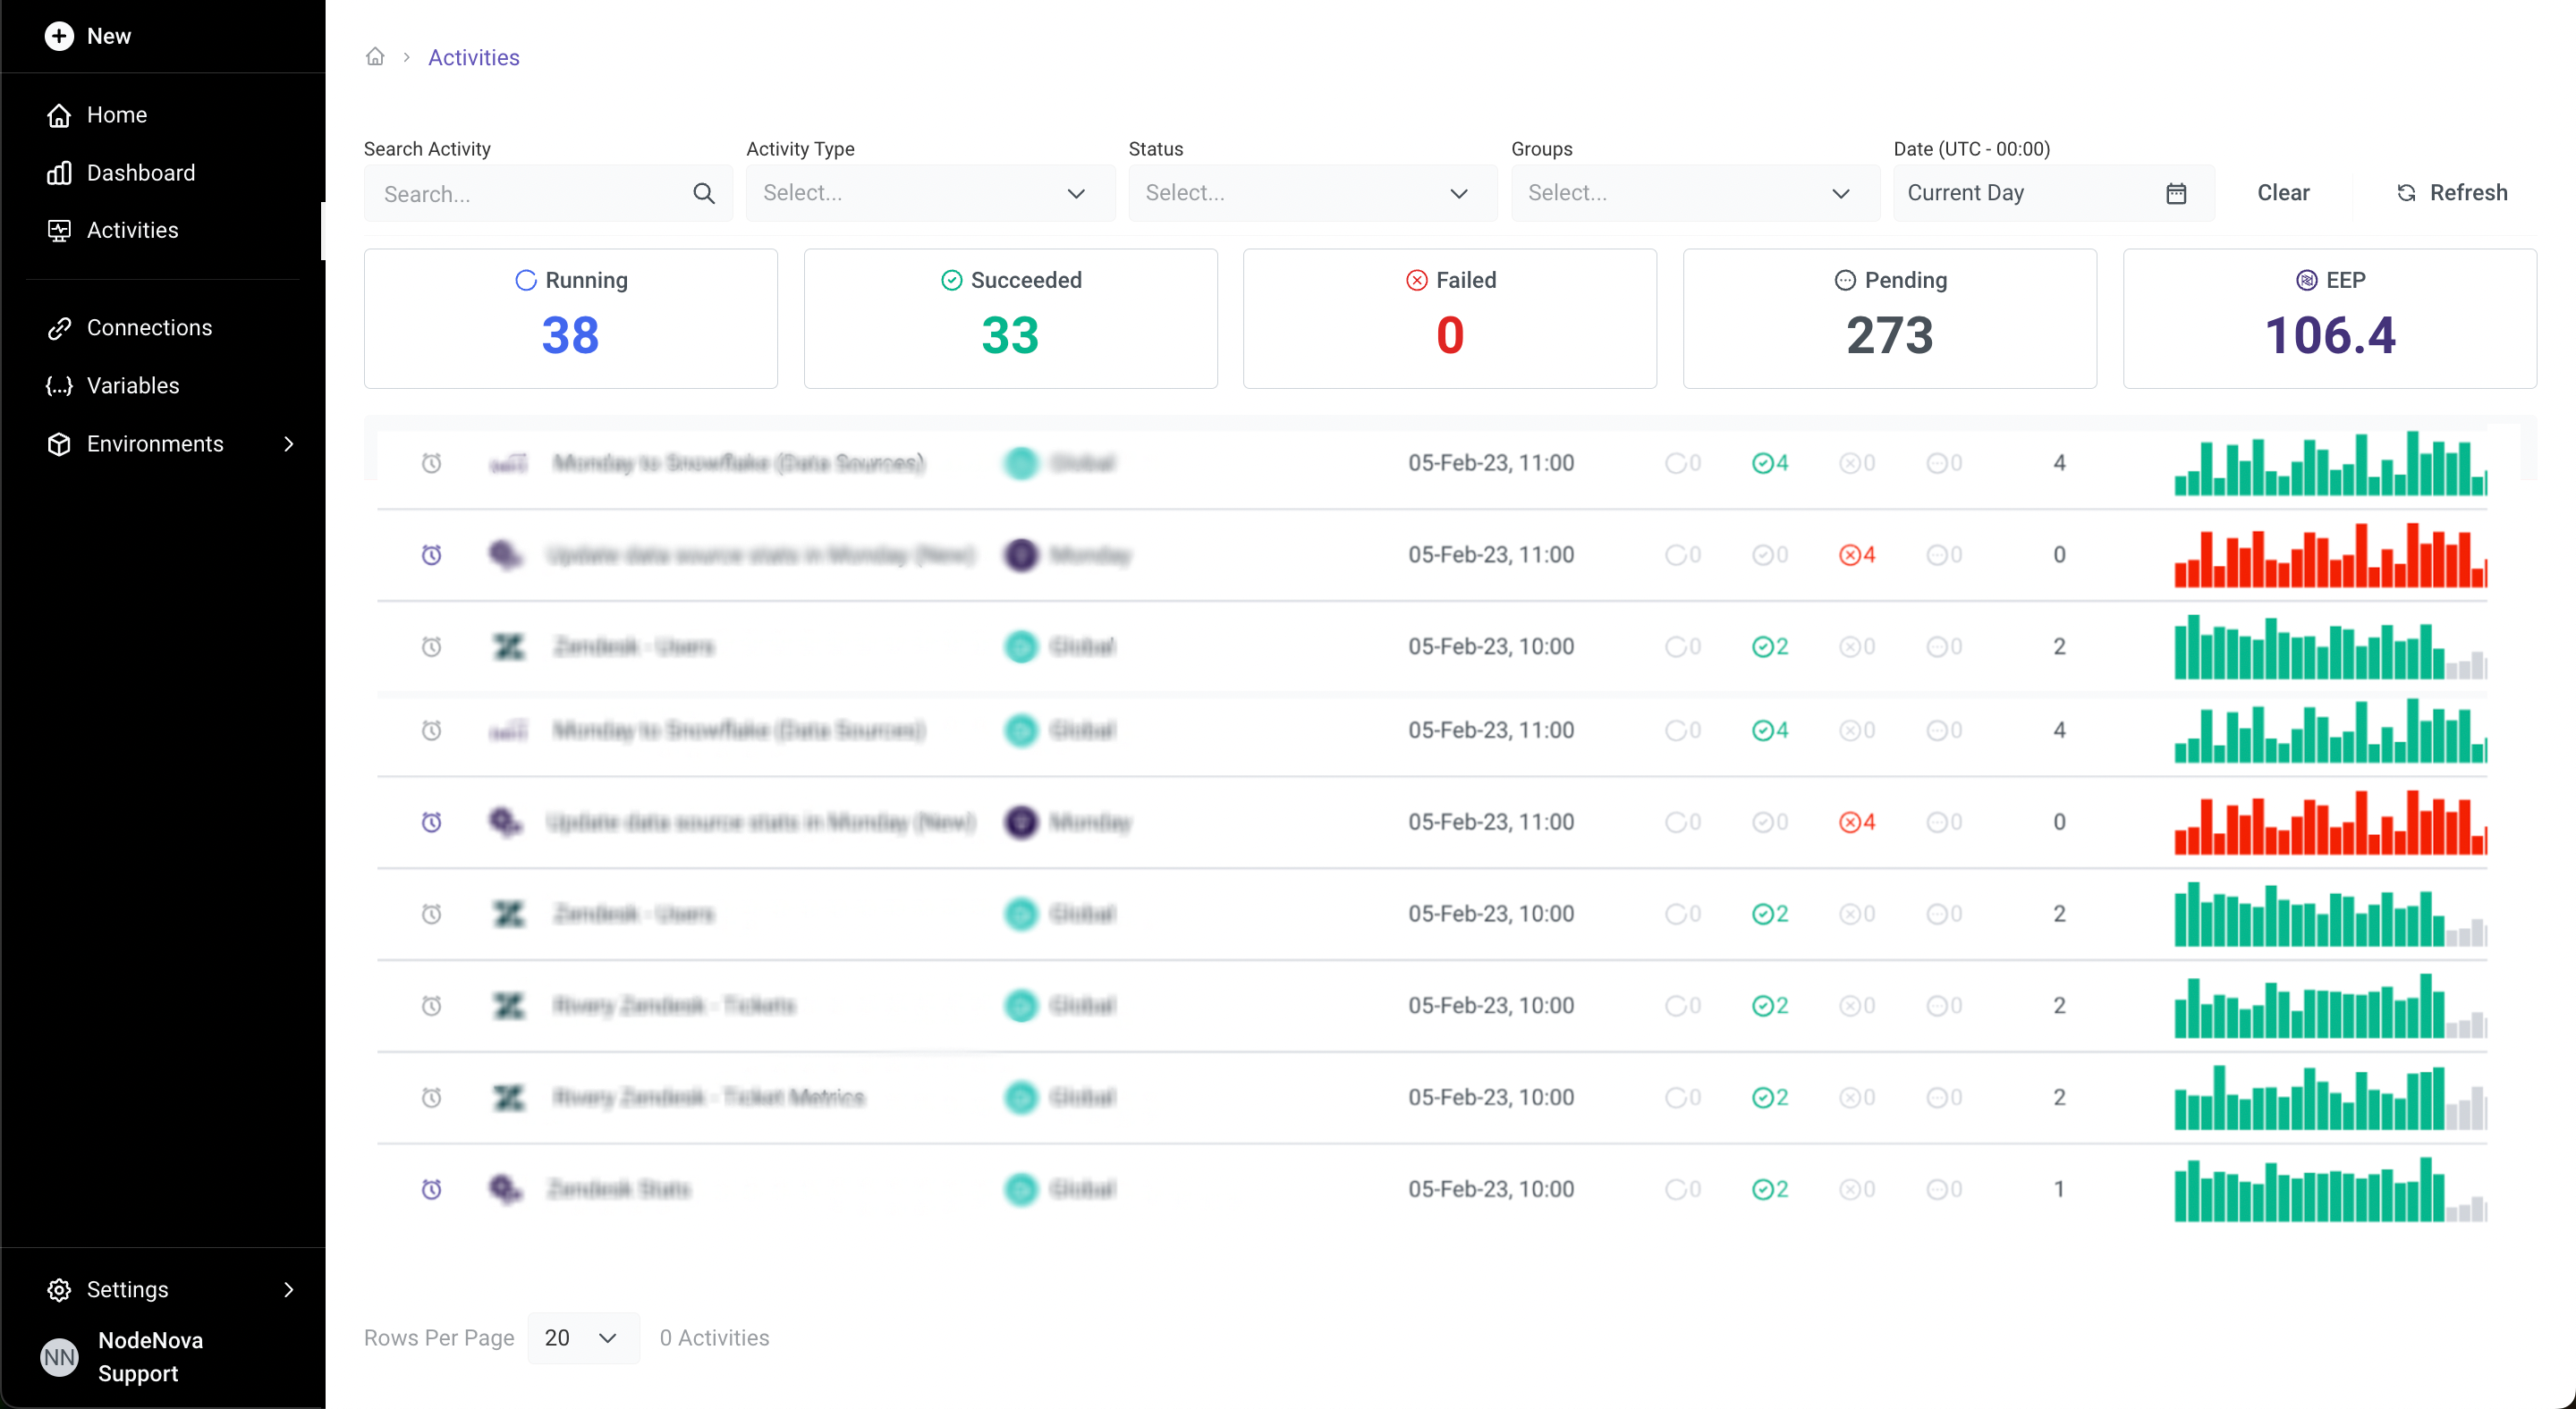The image size is (2576, 1409).
Task: Click the purple schedule clock icon in second row
Action: pos(431,554)
